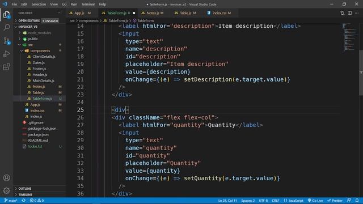The width and height of the screenshot is (363, 204).
Task: Click the code minimap preview
Action: (x=350, y=37)
